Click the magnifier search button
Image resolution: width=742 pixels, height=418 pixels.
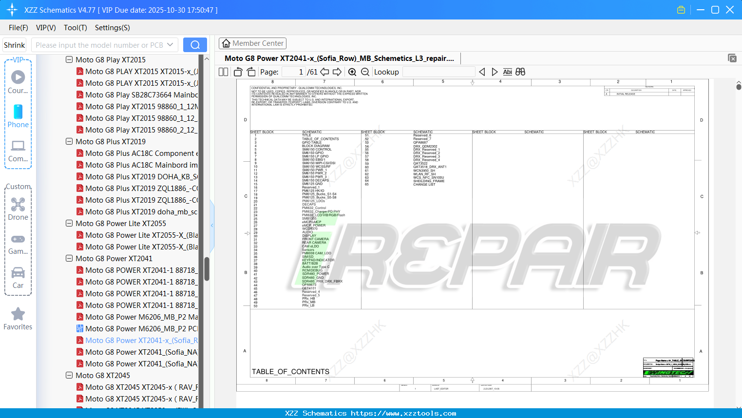pos(195,45)
